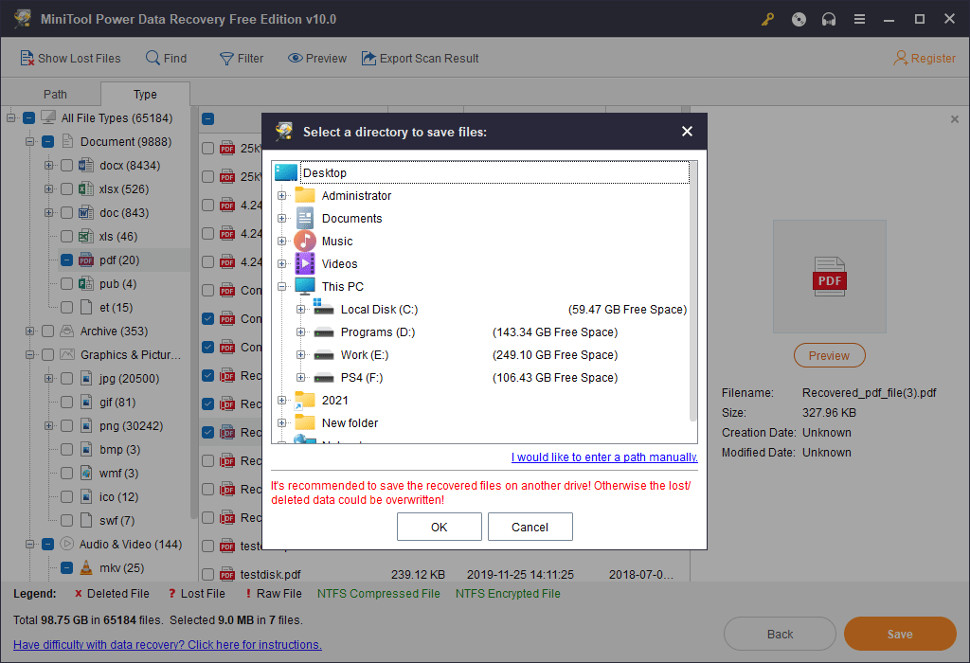Viewport: 970px width, 663px height.
Task: Confirm with the OK button
Action: pos(440,527)
